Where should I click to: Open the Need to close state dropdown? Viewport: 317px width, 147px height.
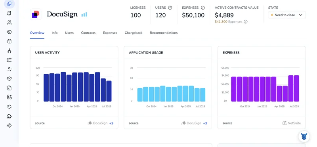coord(286,15)
